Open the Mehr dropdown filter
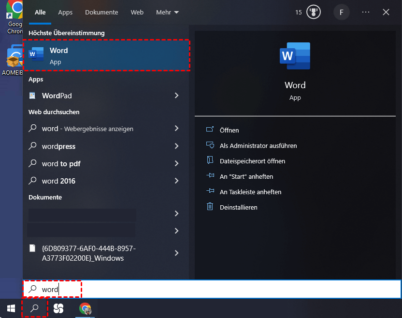The width and height of the screenshot is (402, 318). point(167,12)
